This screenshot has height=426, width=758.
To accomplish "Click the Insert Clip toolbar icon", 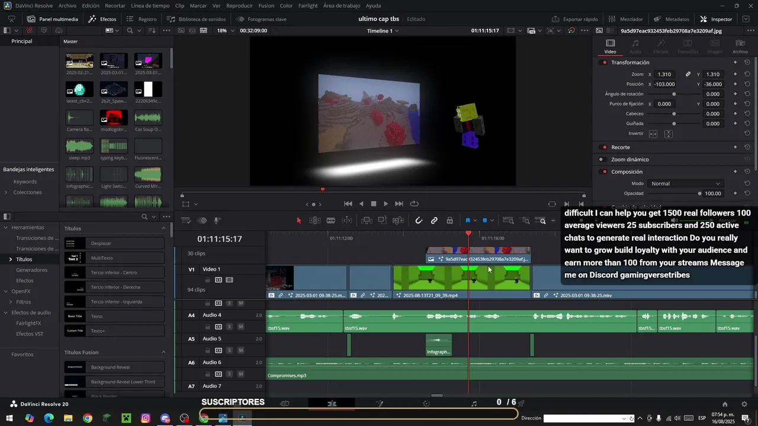I will (367, 221).
